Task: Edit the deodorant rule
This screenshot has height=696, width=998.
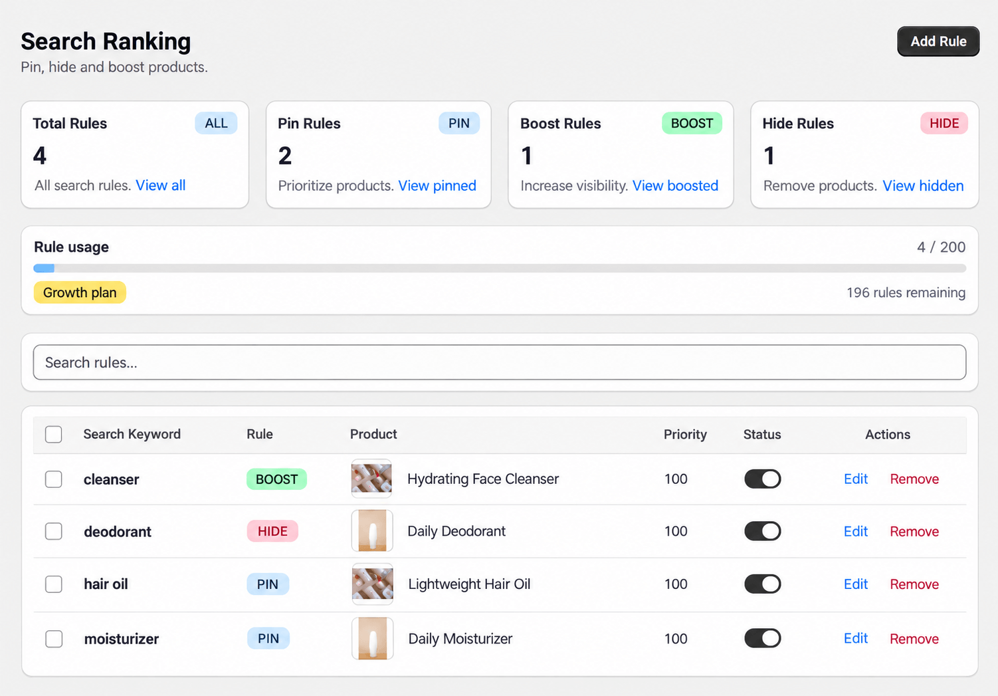Action: [856, 531]
